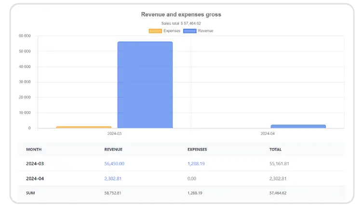364x207 pixels.
Task: Click the chart title Revenue and expenses gross
Action: click(181, 14)
